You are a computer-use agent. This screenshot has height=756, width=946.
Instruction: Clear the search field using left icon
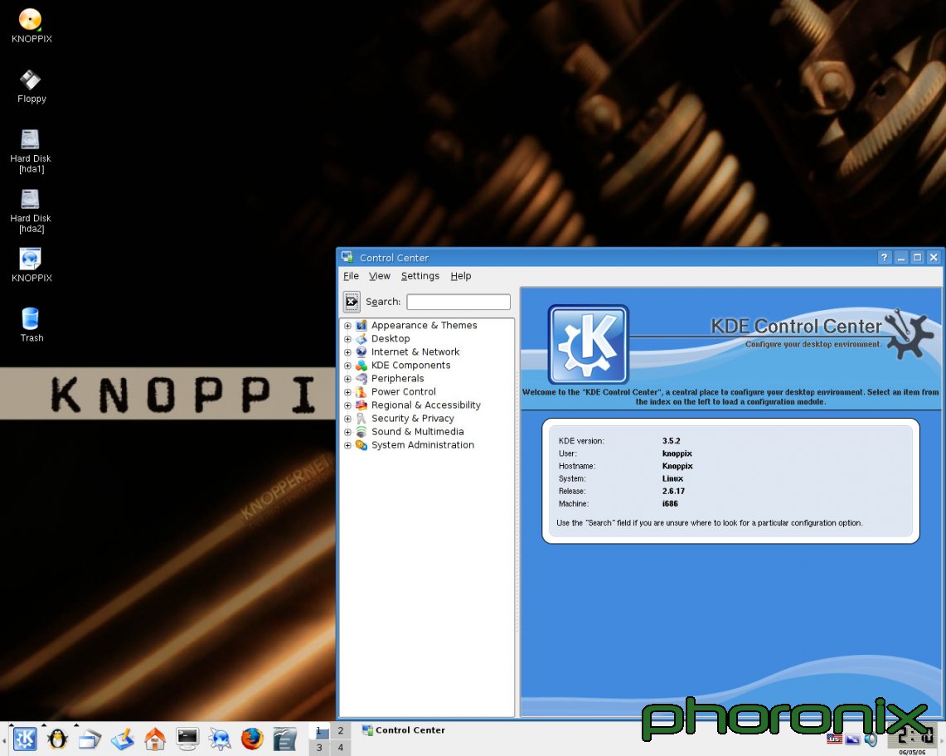352,302
